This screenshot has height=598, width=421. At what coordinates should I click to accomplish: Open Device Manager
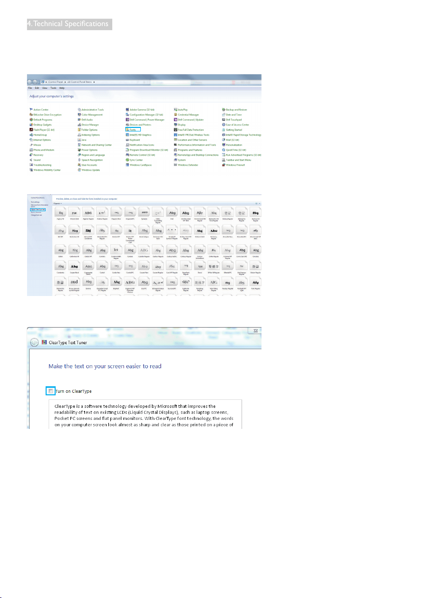(88, 125)
